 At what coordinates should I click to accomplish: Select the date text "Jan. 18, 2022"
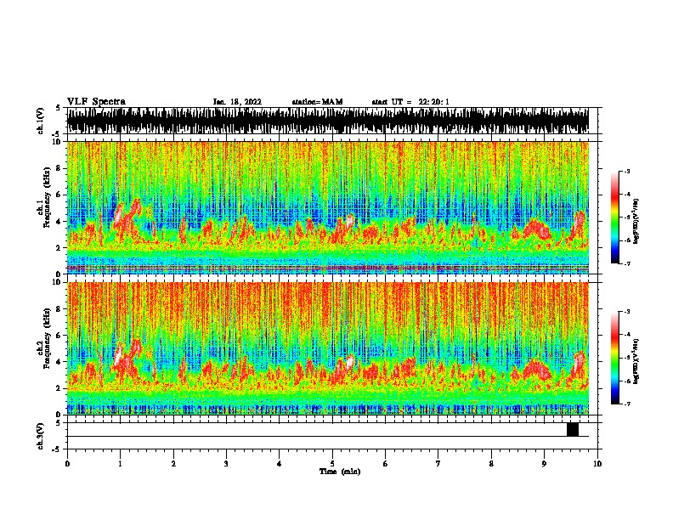(x=237, y=102)
